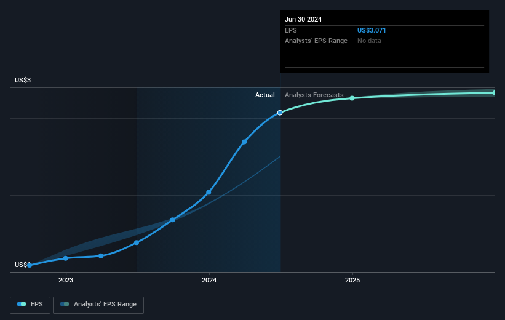Screen dimensions: 505x320
Task: Click the 2025 x-axis label
Action: point(352,280)
